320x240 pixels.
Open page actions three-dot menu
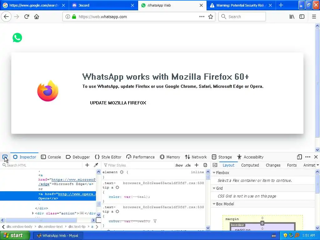tap(202, 17)
